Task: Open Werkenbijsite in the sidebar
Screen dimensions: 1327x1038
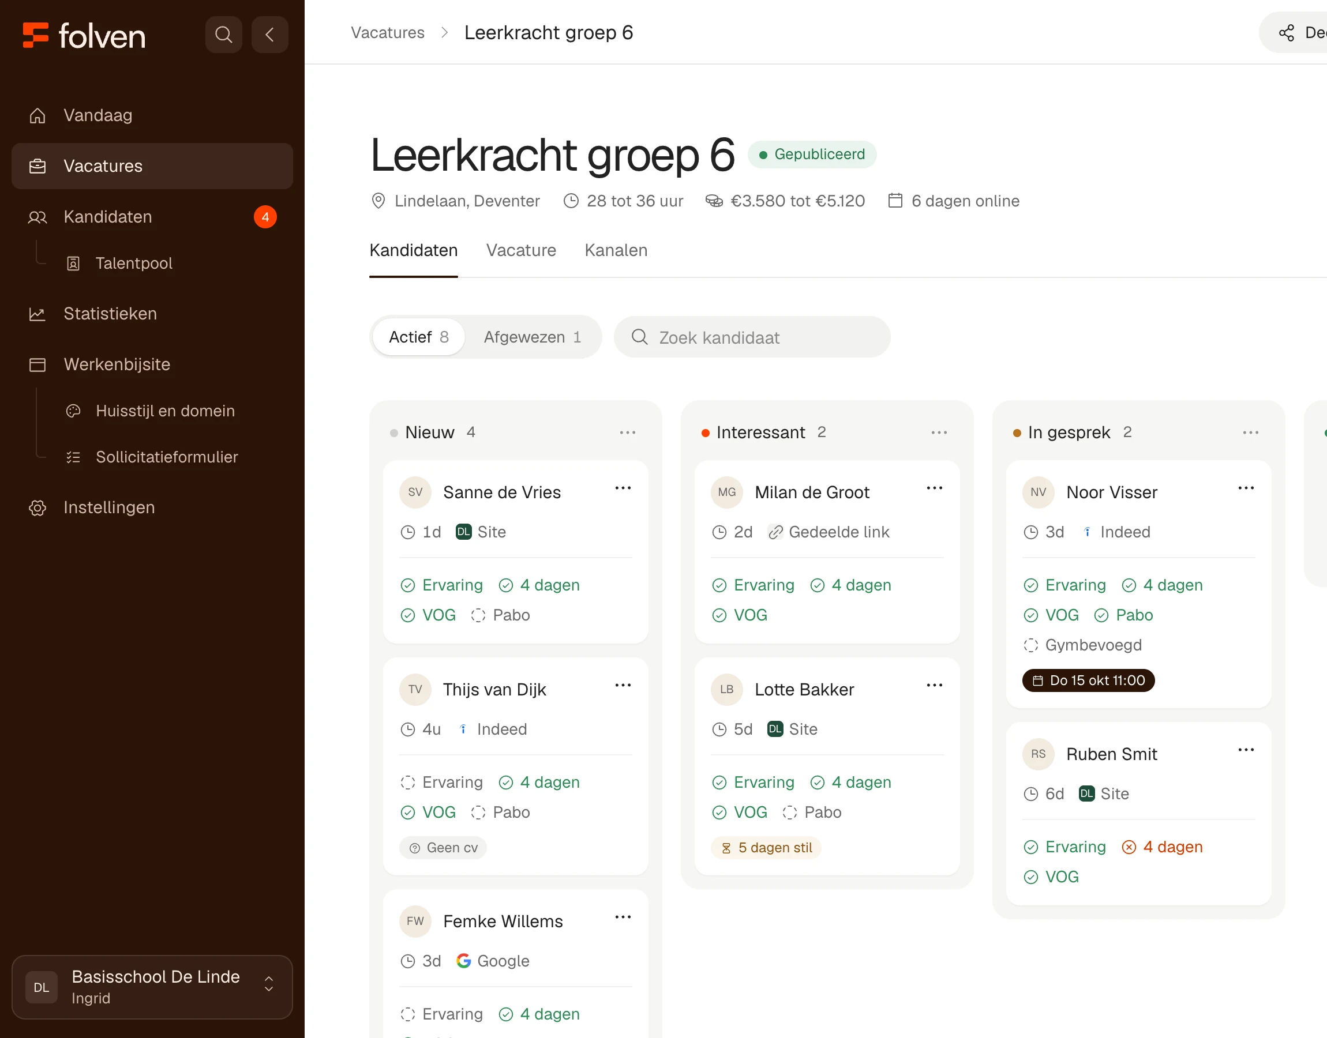Action: coord(152,364)
